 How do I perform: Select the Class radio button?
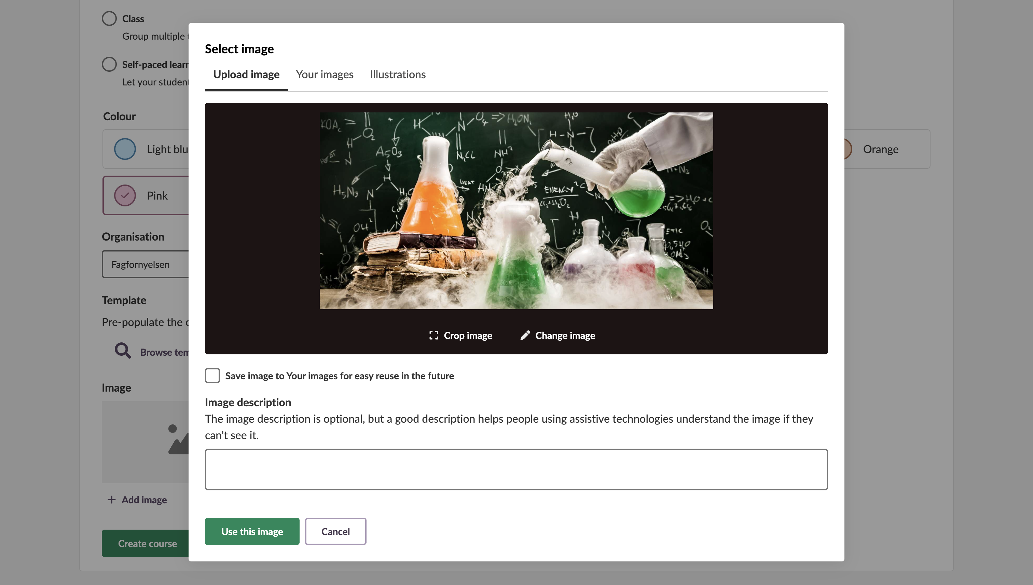pos(109,18)
